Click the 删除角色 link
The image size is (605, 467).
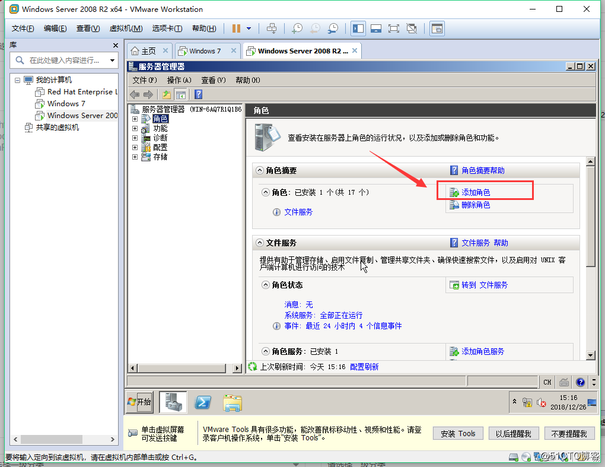pos(476,205)
